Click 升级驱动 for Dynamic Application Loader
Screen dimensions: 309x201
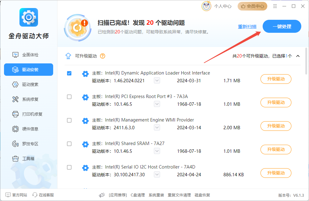(276, 79)
